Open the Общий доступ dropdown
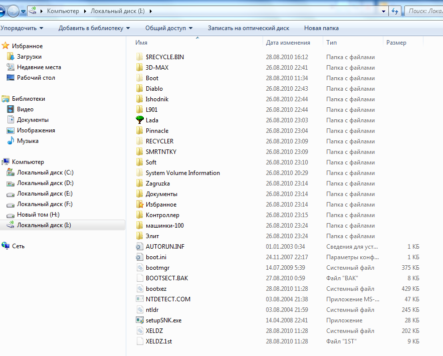443x356 pixels. pyautogui.click(x=169, y=28)
